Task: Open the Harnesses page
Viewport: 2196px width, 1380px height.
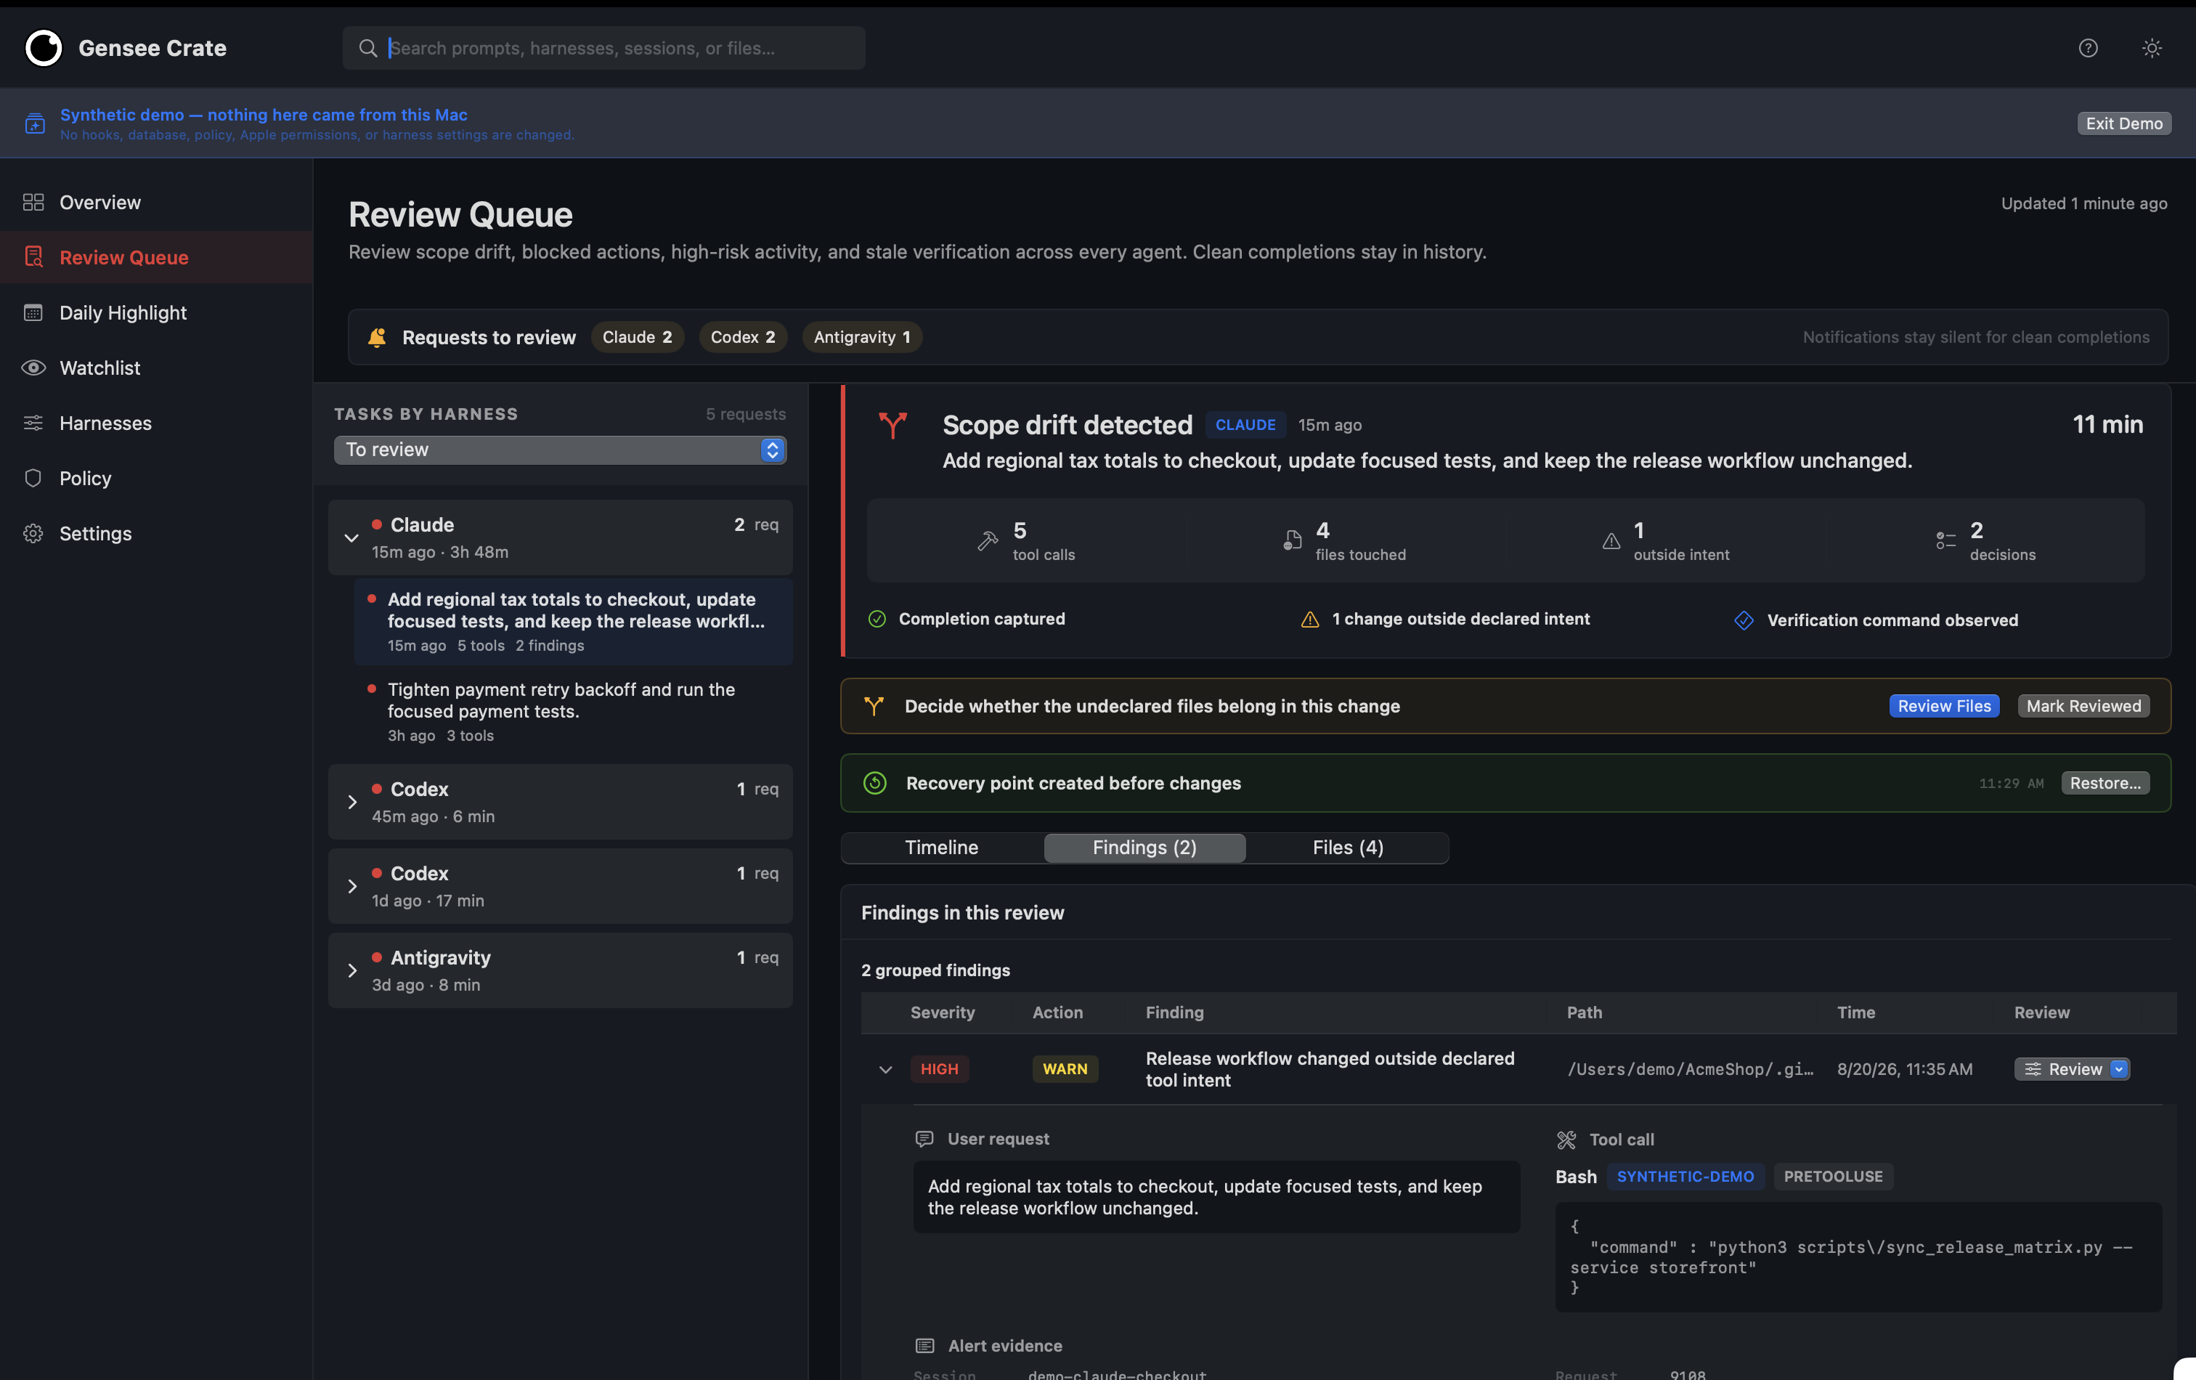Action: click(x=156, y=422)
